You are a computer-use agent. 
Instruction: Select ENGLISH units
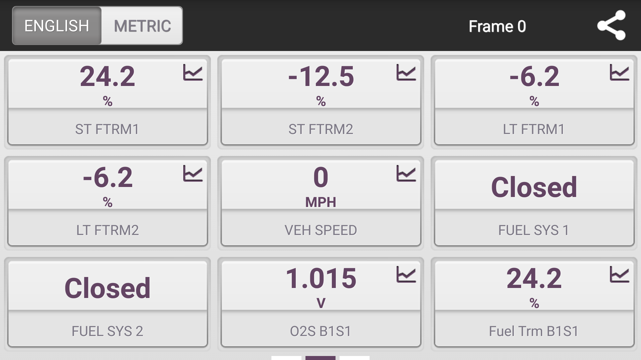click(x=57, y=26)
